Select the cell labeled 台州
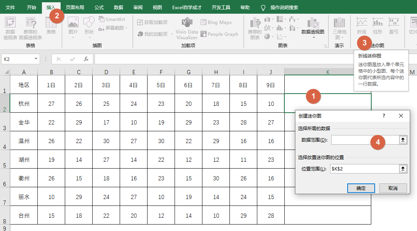Image resolution: width=417 pixels, height=231 pixels. click(x=24, y=215)
